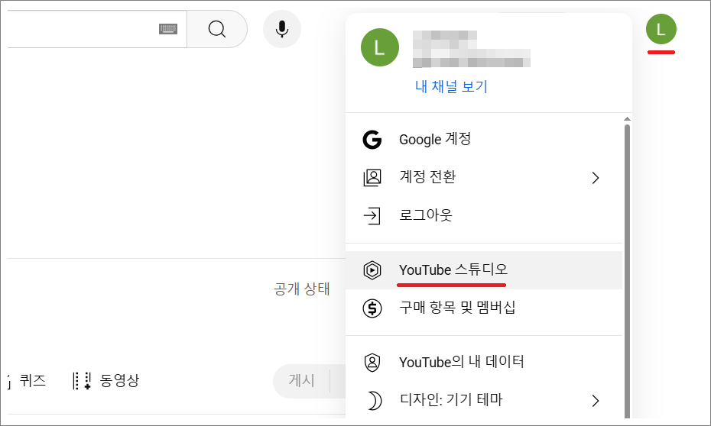Click the large L avatar in the account menu
Viewport: 711px width, 426px height.
380,47
